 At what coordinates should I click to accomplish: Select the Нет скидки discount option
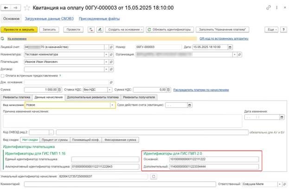30,140
